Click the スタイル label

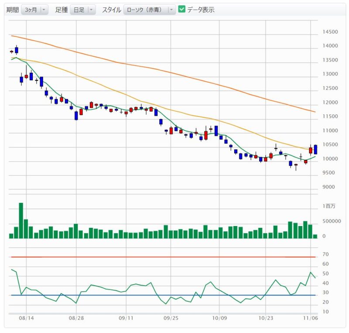(x=112, y=10)
